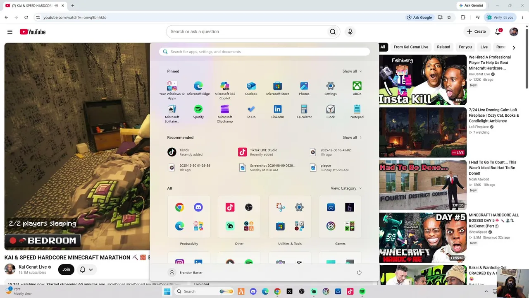Open pinned Microsoft Clipchamp
529x298 pixels.
[x=225, y=114]
